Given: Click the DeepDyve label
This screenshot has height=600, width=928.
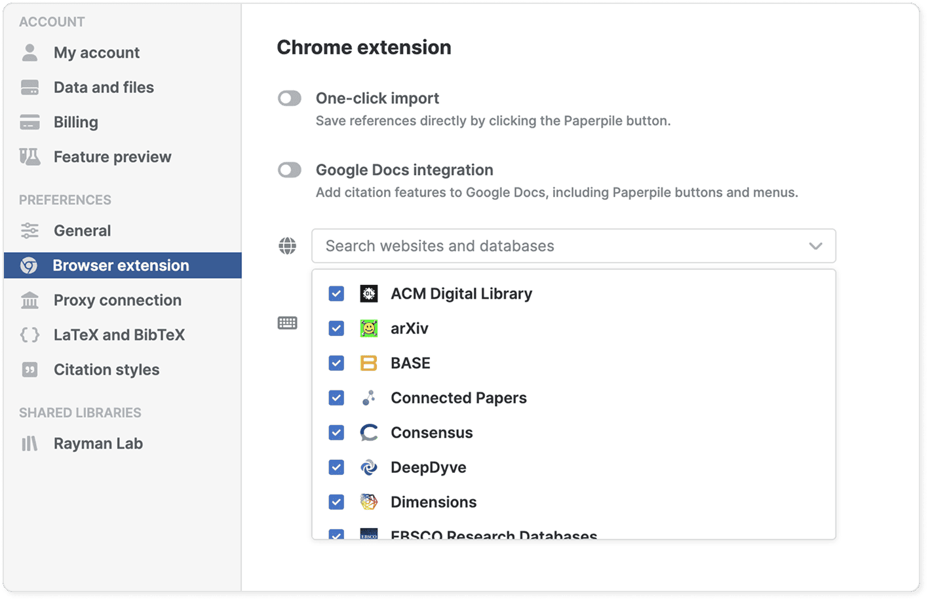Looking at the screenshot, I should pos(429,467).
